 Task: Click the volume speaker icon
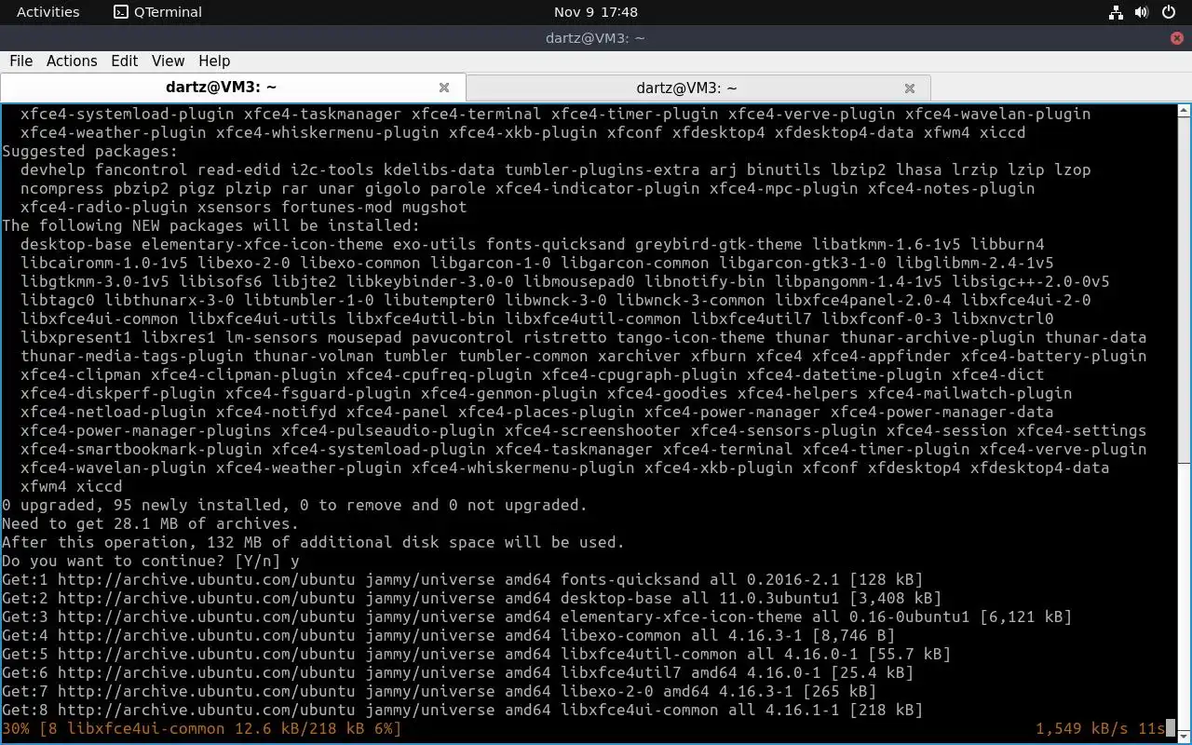[1142, 12]
